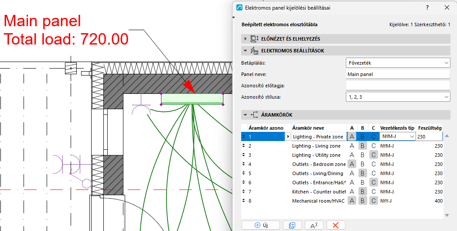Open the dialog help question mark
The height and width of the screenshot is (231, 457).
pos(427,7)
